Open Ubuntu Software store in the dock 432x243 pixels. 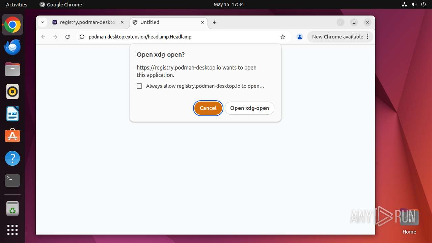[12, 136]
